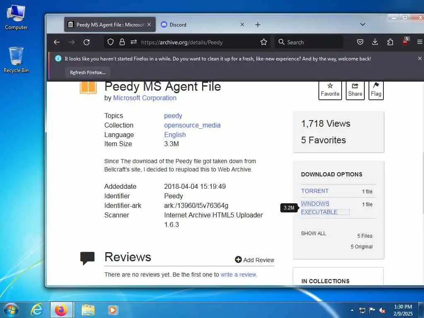The height and width of the screenshot is (318, 424).
Task: Open Windows Explorer from the taskbar
Action: (88, 310)
